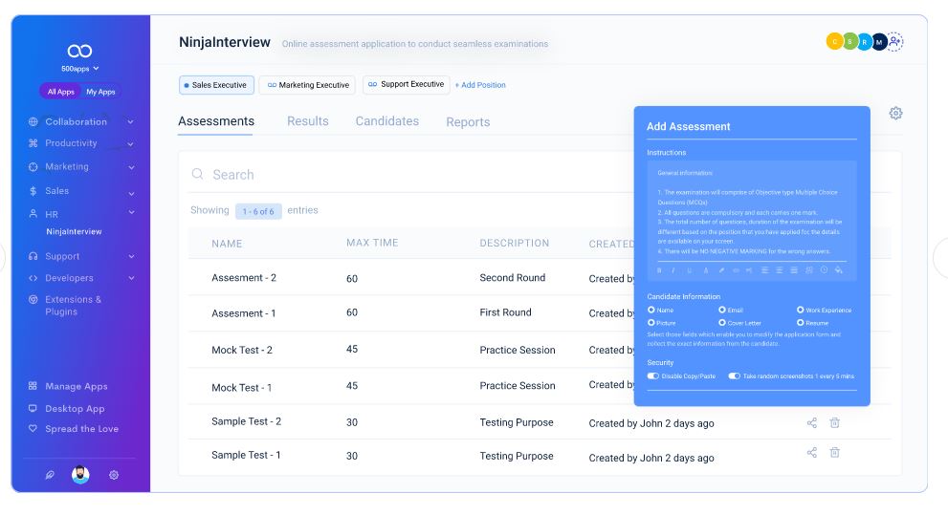Expand the Developers section chevron
Viewport: 948px width, 515px height.
pos(131,278)
